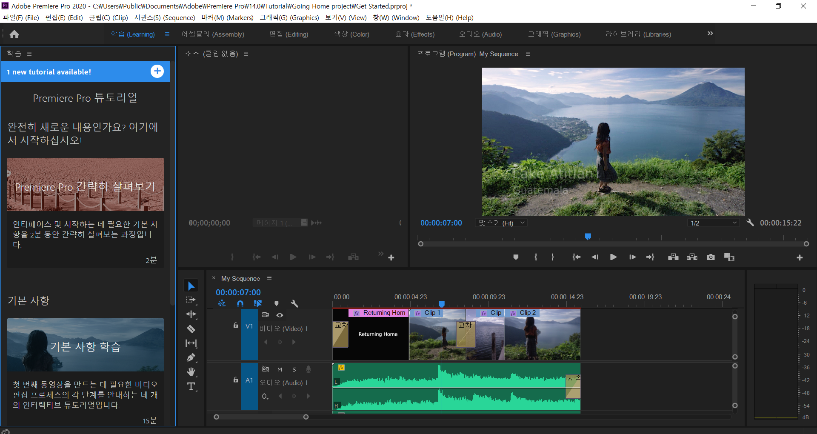Click the Extract button in Program monitor
817x434 pixels.
[x=692, y=257]
